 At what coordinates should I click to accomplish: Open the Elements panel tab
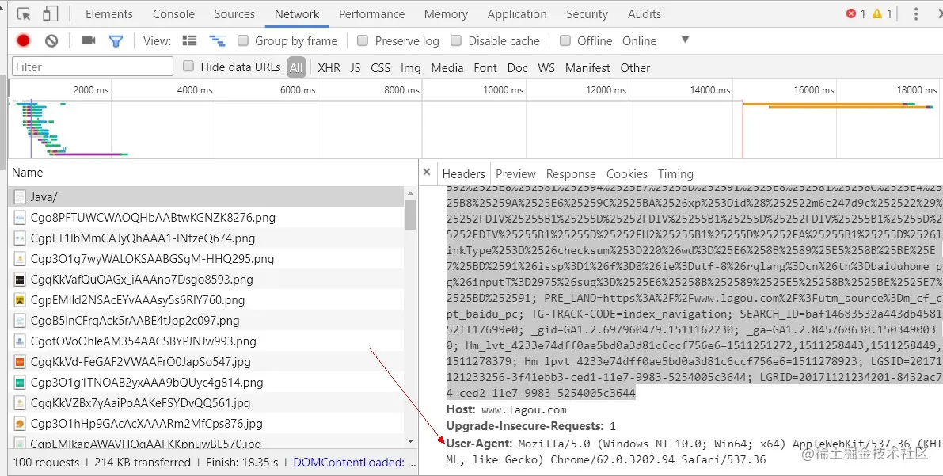(108, 13)
